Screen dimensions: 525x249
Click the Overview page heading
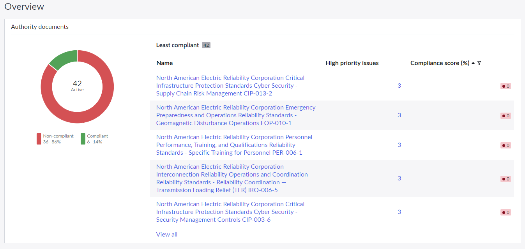[x=24, y=7]
